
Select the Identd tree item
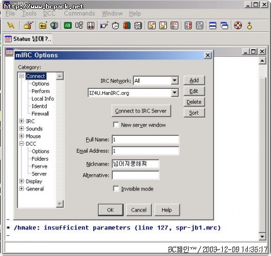pos(39,106)
